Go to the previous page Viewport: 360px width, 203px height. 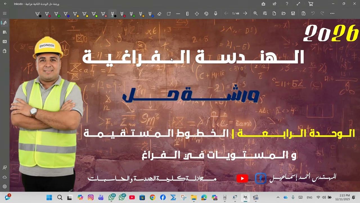226,14
